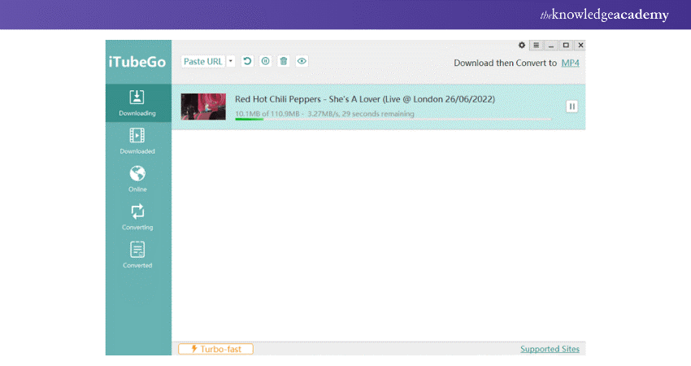The width and height of the screenshot is (691, 366).
Task: Click The Knowledge Academy logo
Action: point(605,15)
